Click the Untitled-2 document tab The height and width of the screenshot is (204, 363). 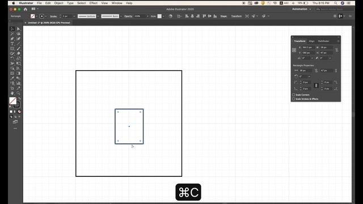click(49, 23)
